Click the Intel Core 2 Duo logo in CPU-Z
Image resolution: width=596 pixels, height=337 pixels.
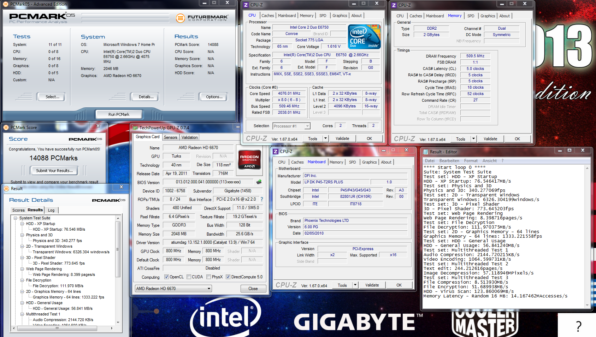(364, 37)
